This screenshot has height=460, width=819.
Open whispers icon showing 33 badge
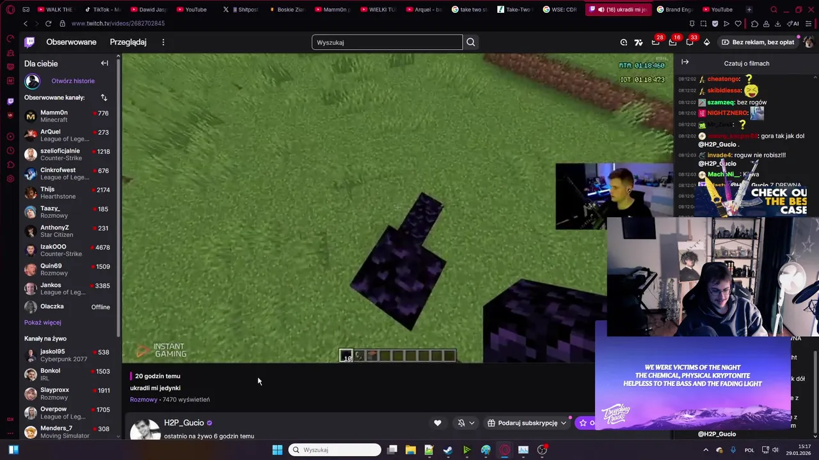(x=690, y=42)
